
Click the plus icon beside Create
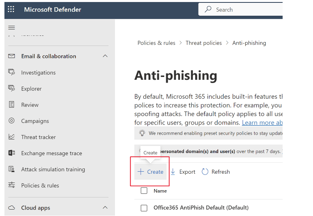tap(141, 172)
